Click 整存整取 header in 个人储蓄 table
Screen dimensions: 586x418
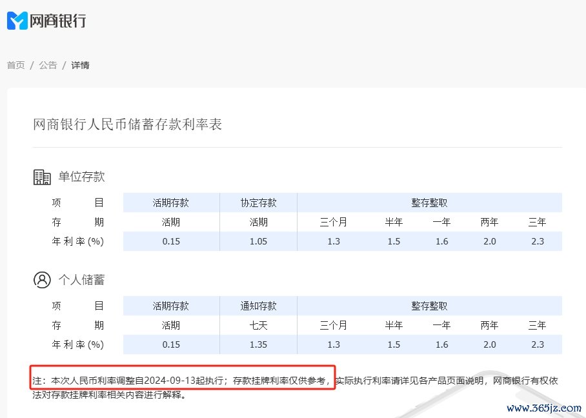[x=429, y=306]
